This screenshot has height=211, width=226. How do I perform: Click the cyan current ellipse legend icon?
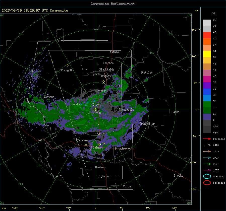pyautogui.click(x=207, y=176)
